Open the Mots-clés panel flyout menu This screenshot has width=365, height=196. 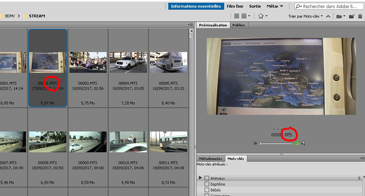point(362,158)
